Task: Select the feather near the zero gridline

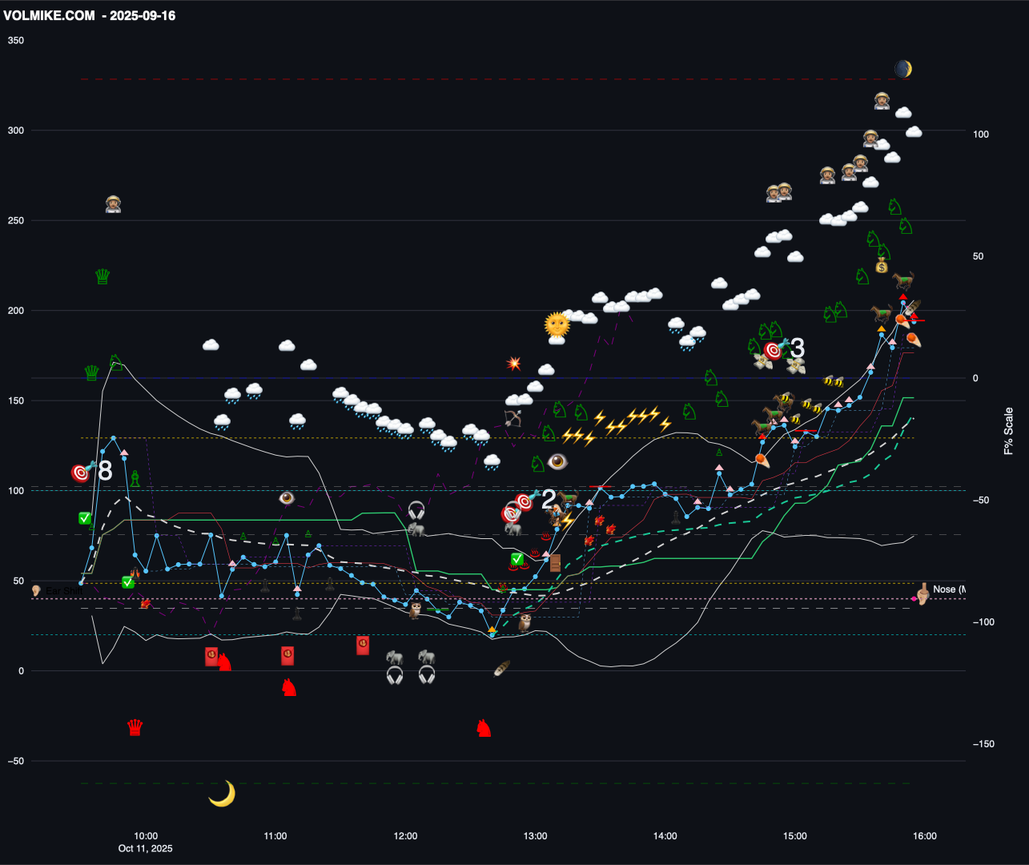Action: 502,668
